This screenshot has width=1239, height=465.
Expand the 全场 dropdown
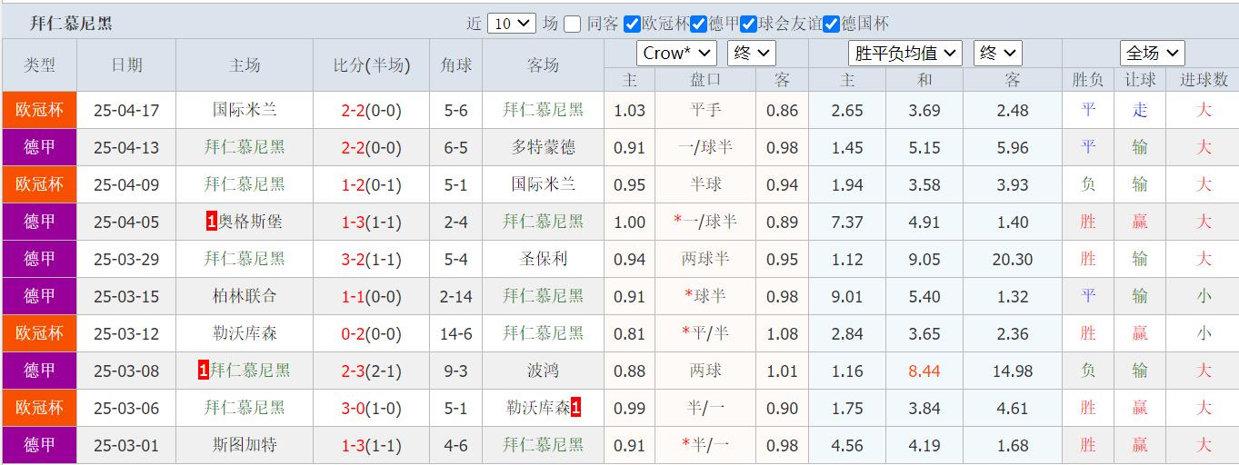(1151, 54)
